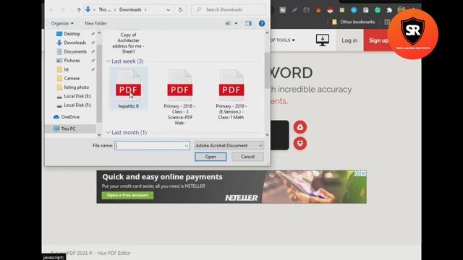
Task: Click the desktop download monitor icon
Action: [323, 40]
